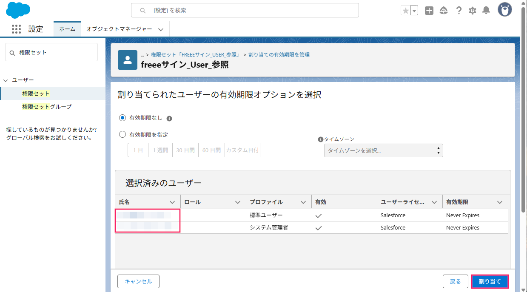The height and width of the screenshot is (292, 527).
Task: Open the 氏名 column menu chevron
Action: pos(172,202)
